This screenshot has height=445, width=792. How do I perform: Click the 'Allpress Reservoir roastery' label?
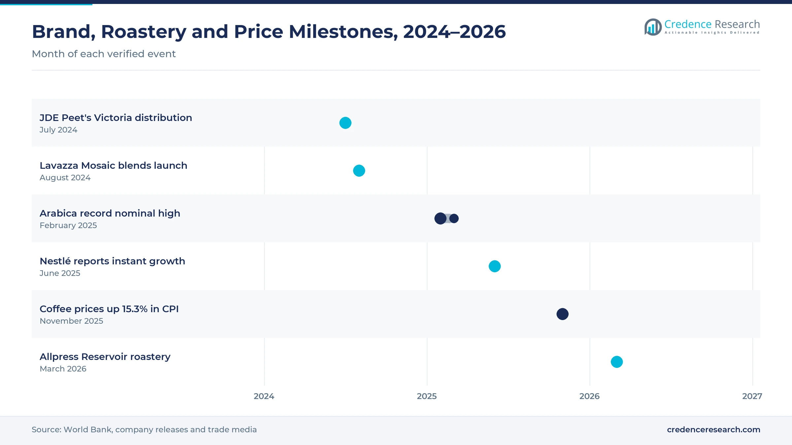pos(105,357)
